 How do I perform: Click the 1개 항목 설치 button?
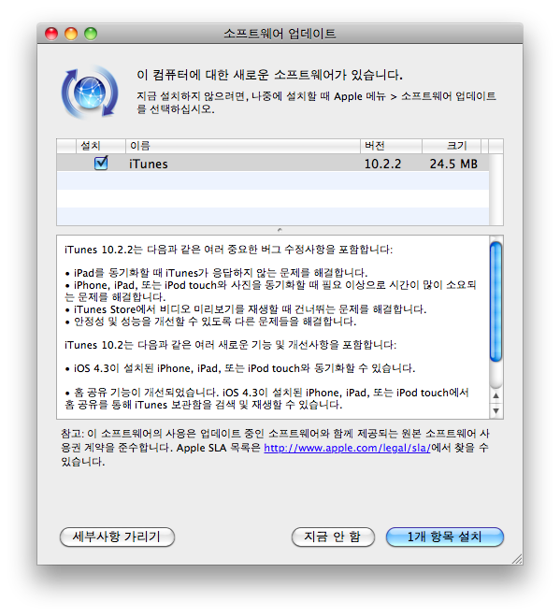(444, 537)
